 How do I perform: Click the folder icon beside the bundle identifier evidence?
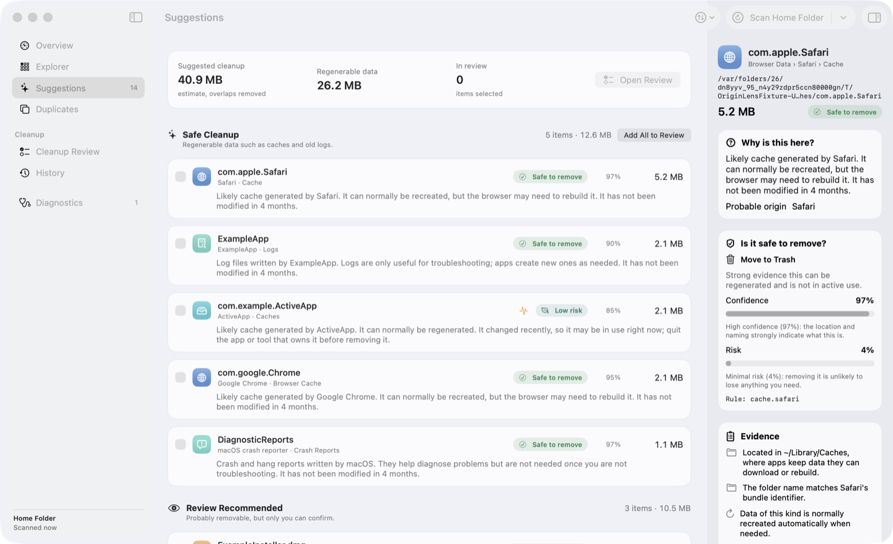click(732, 488)
